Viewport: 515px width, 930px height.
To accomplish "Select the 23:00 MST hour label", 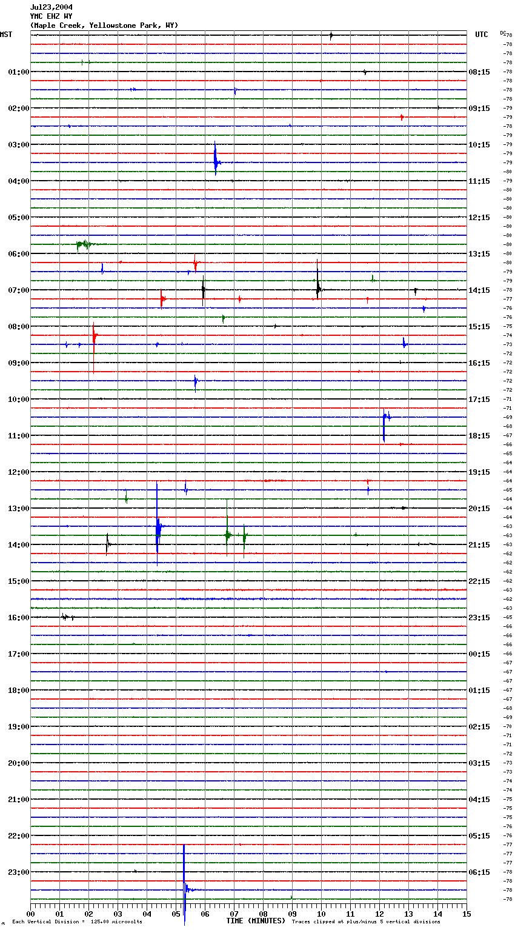I will [x=19, y=872].
